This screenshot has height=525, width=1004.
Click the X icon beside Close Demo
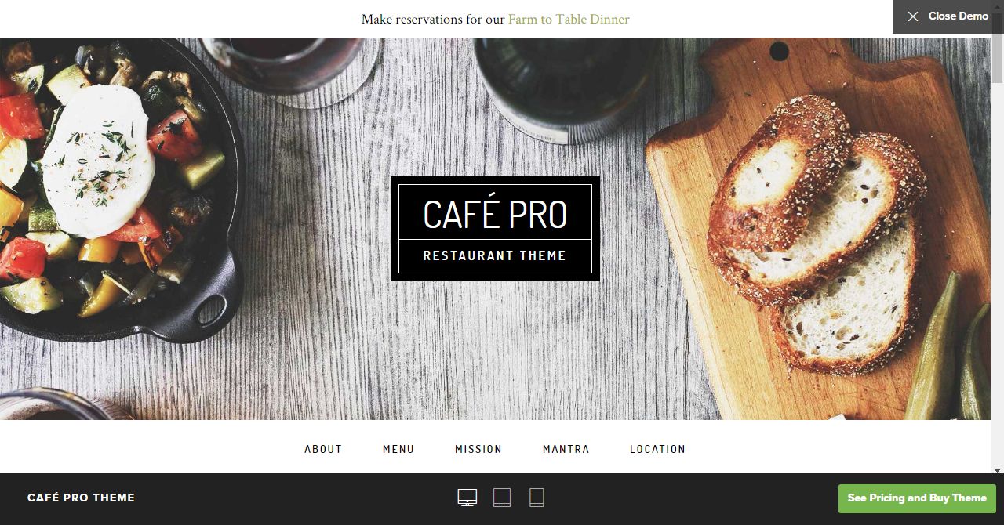click(x=913, y=16)
